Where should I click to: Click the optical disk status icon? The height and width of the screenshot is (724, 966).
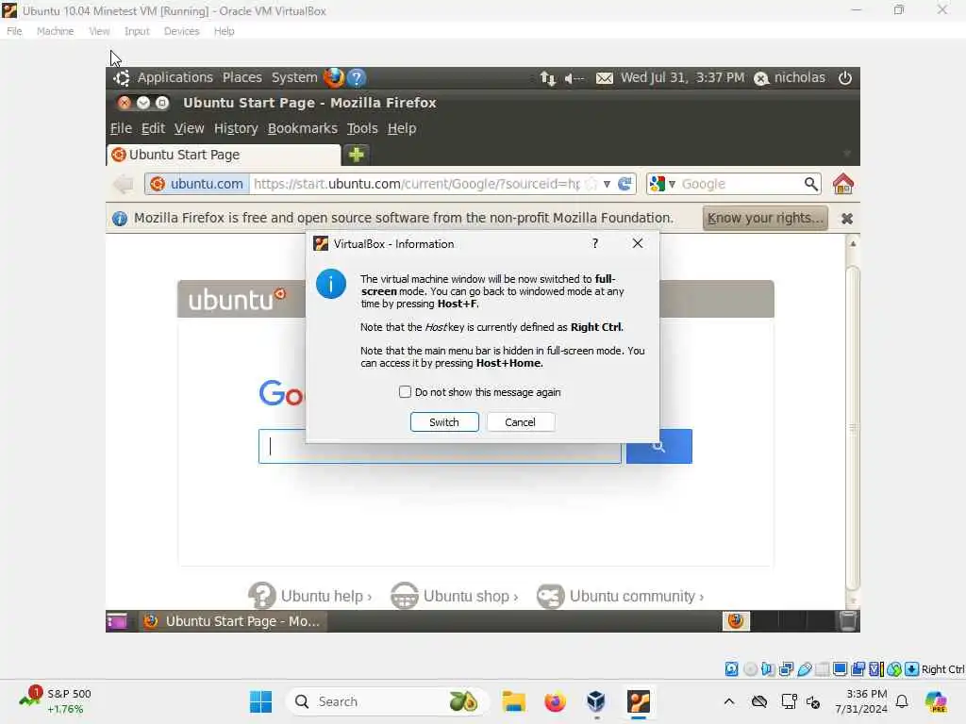(x=750, y=669)
